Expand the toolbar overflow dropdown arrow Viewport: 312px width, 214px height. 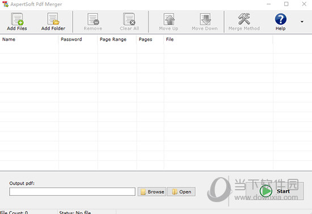[302, 22]
